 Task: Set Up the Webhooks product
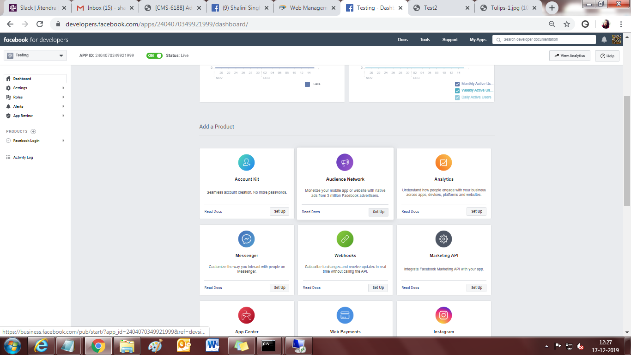click(x=378, y=288)
